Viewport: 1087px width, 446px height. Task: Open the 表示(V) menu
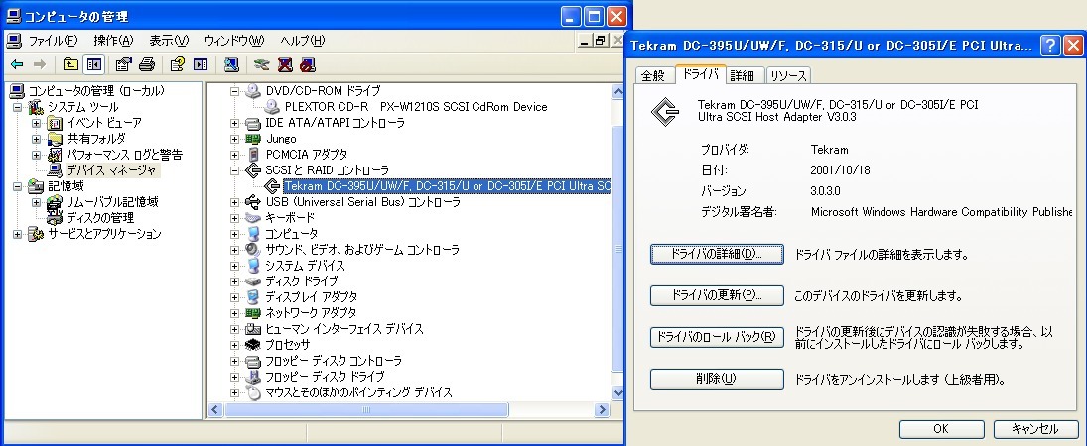pyautogui.click(x=169, y=41)
